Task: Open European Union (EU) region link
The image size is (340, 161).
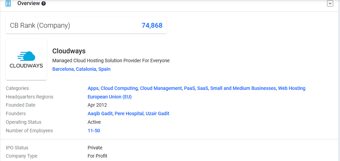Action: point(109,97)
